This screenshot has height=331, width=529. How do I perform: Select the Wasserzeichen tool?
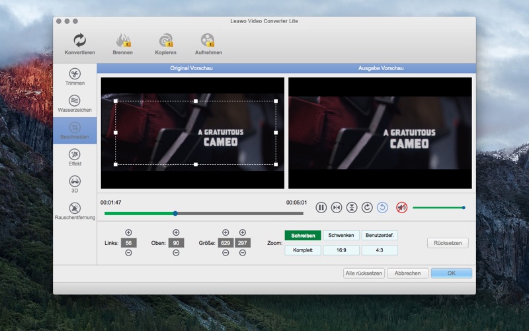(75, 103)
